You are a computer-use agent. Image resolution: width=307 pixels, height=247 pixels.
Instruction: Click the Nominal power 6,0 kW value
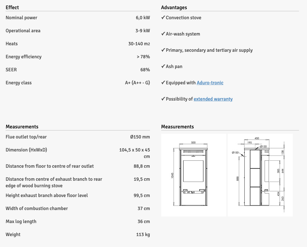[143, 18]
